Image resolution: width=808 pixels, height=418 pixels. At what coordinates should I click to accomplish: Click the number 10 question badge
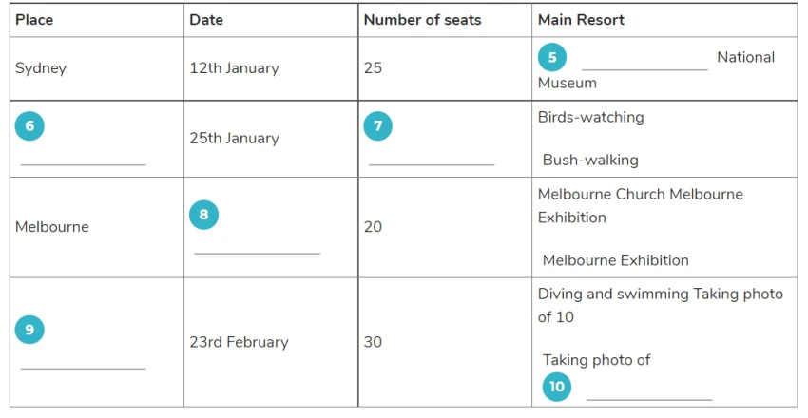click(556, 387)
